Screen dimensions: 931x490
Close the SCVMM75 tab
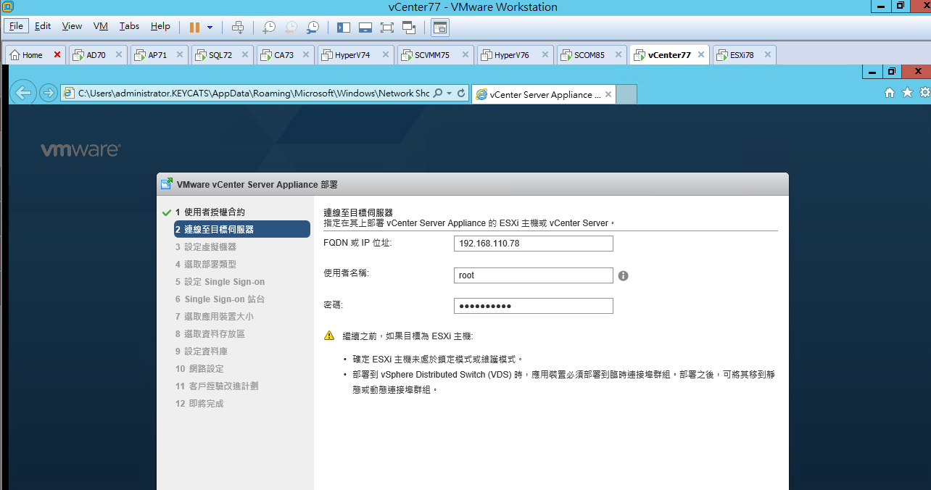coord(464,54)
